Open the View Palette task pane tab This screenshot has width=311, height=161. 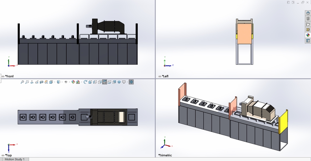[308, 29]
